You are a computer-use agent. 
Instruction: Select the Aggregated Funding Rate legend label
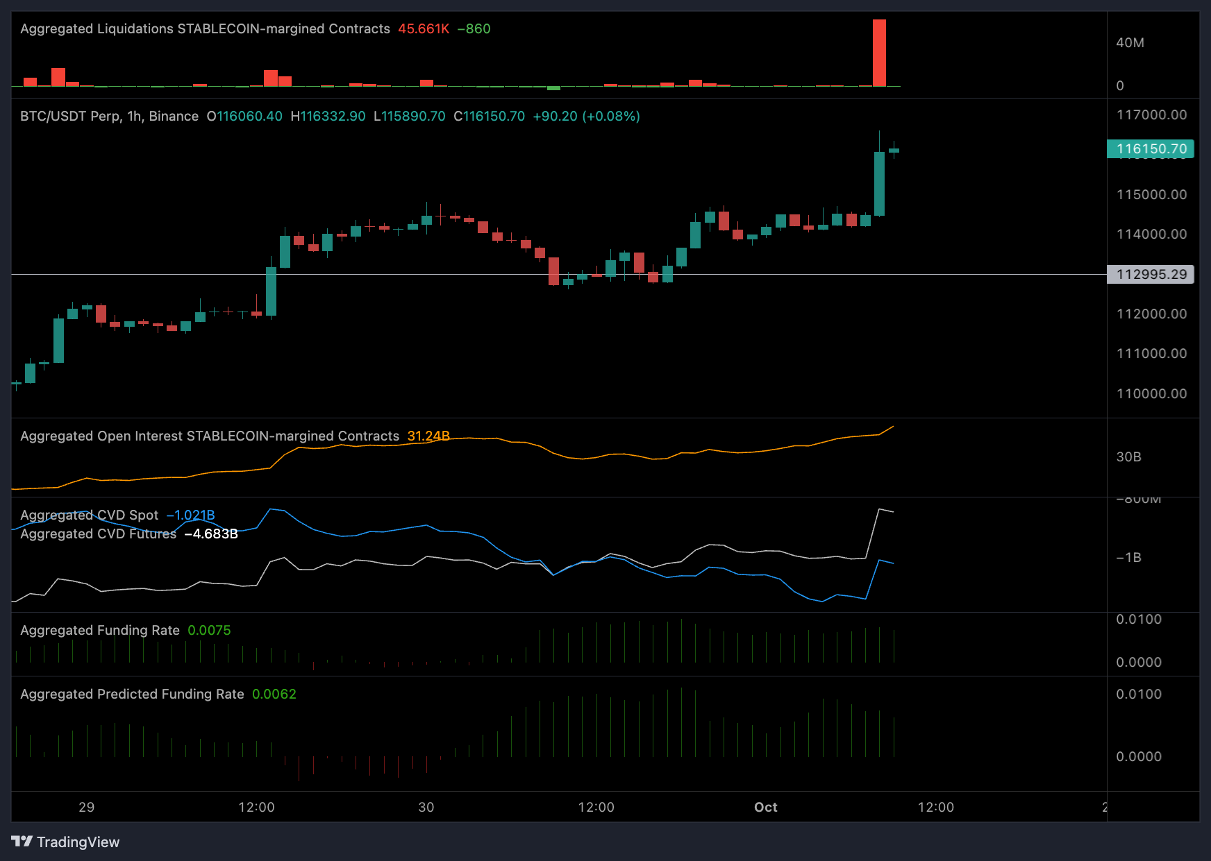click(100, 630)
